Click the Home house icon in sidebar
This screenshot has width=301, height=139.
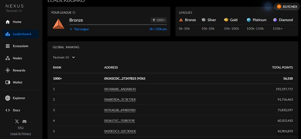[8, 22]
